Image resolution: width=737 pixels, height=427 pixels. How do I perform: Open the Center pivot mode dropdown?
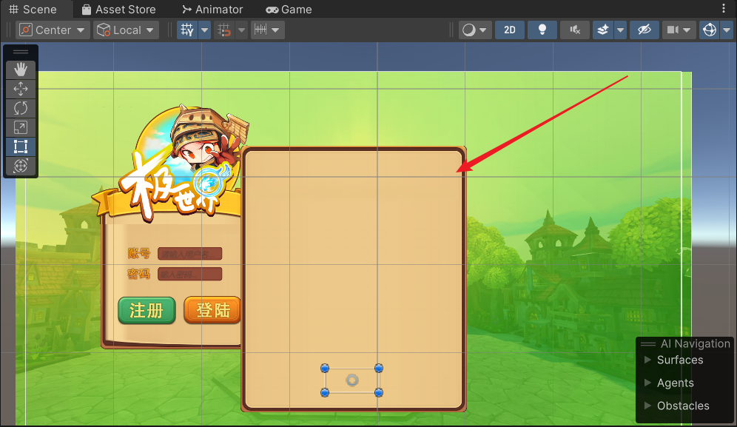click(53, 30)
